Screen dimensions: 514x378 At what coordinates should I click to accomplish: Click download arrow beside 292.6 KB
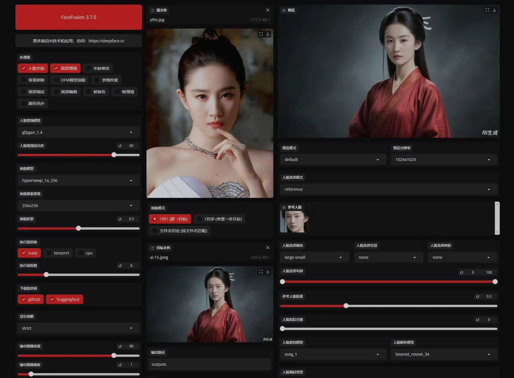point(269,257)
